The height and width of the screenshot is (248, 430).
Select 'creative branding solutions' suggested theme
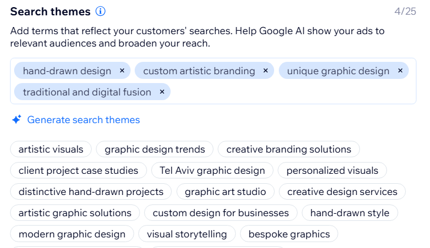click(288, 150)
